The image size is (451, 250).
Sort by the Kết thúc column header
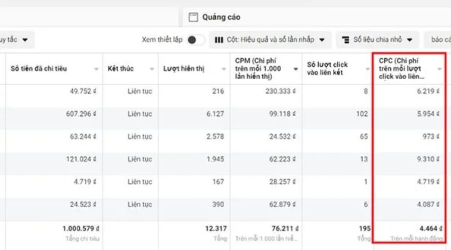[x=120, y=68]
